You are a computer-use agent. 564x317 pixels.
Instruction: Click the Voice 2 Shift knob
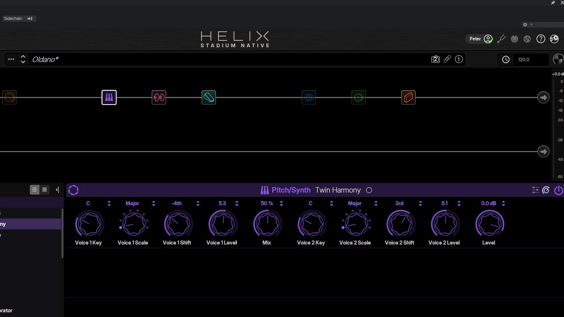[401, 224]
